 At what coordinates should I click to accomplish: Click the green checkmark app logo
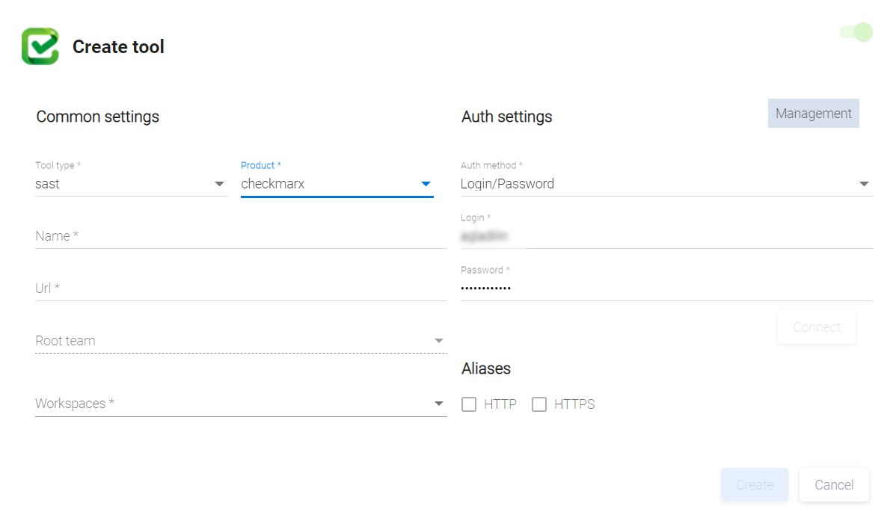click(40, 46)
